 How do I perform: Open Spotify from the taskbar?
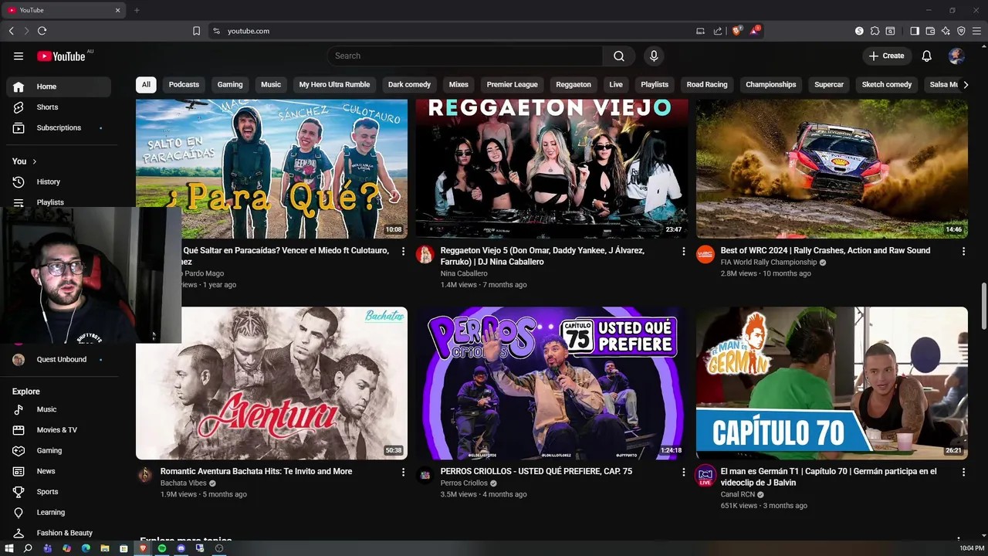click(x=162, y=548)
